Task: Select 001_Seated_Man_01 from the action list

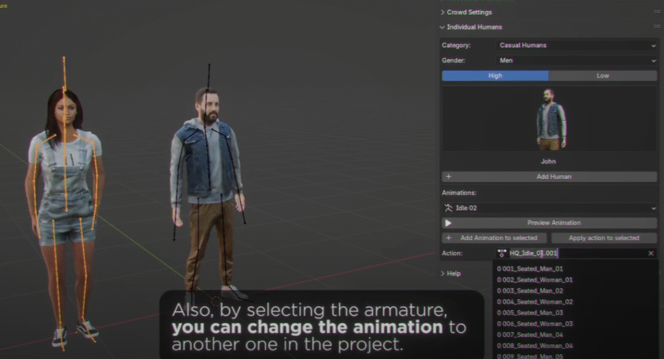Action: point(530,268)
